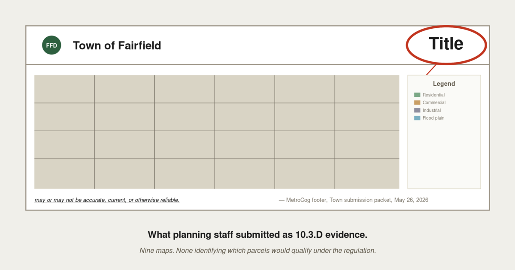Image resolution: width=515 pixels, height=270 pixels.
Task: Select the bottom-left map grid cell
Action: click(64, 174)
